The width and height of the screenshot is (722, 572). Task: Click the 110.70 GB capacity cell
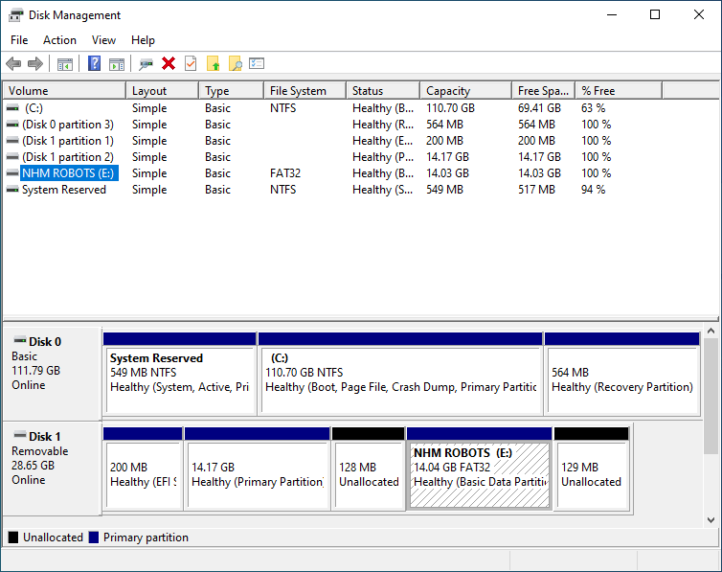450,107
